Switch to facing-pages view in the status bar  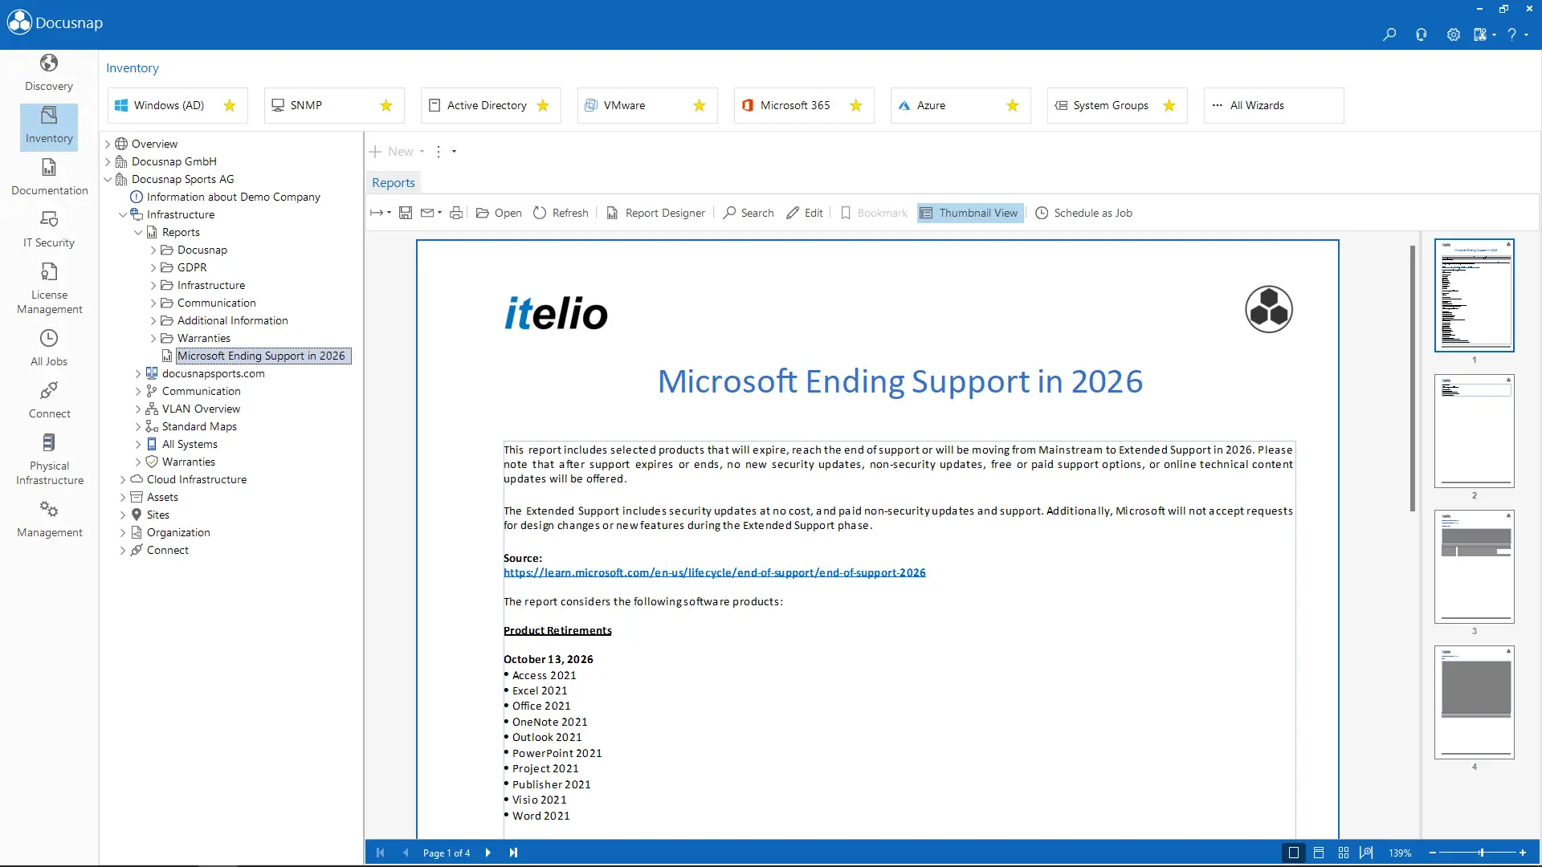(1318, 853)
